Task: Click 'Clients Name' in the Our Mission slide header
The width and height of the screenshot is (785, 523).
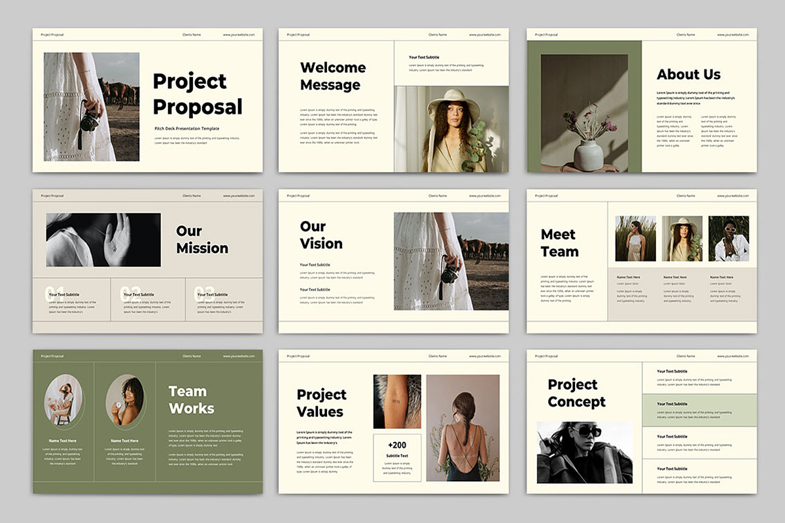Action: tap(192, 195)
